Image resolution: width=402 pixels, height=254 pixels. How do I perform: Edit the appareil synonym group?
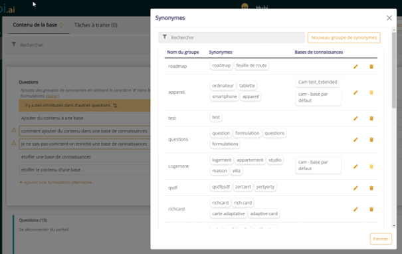355,92
